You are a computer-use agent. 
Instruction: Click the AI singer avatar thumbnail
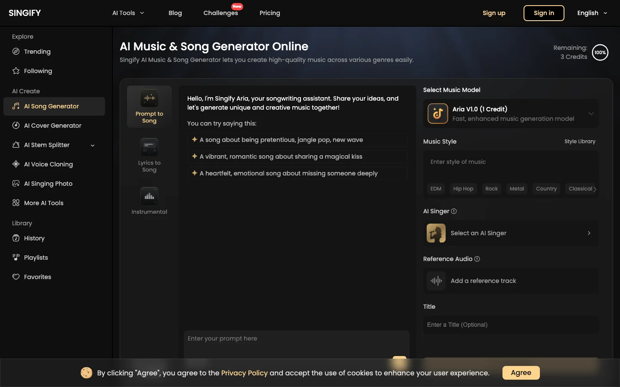(436, 233)
